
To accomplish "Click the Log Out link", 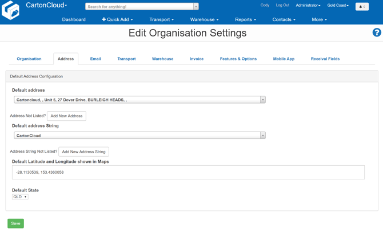I will [282, 5].
